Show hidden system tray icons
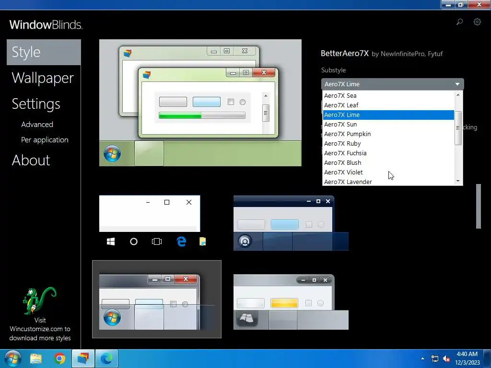 (422, 358)
